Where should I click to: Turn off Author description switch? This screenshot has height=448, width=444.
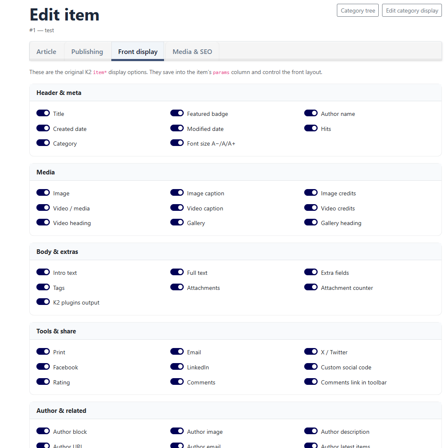click(311, 431)
